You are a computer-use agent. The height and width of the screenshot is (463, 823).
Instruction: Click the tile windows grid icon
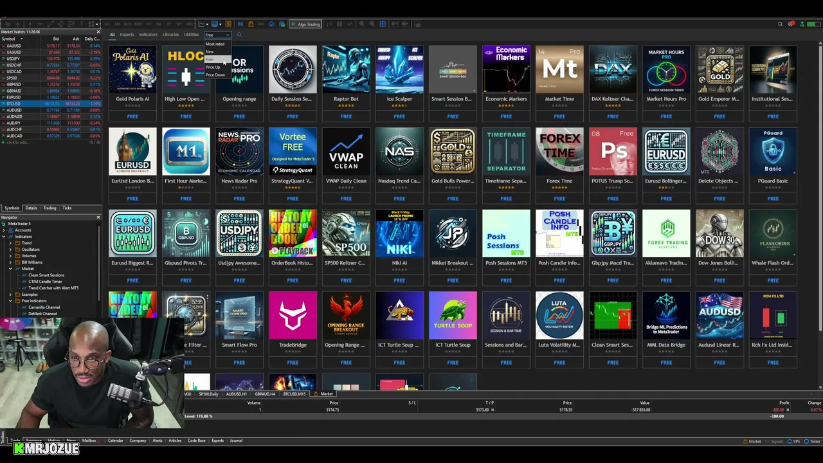(383, 24)
